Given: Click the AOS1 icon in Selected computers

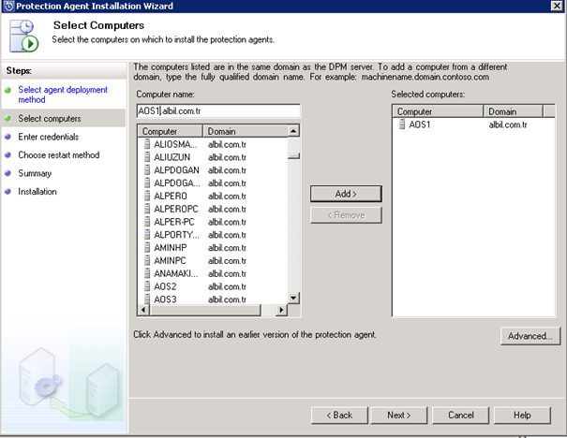Looking at the screenshot, I should tap(402, 124).
